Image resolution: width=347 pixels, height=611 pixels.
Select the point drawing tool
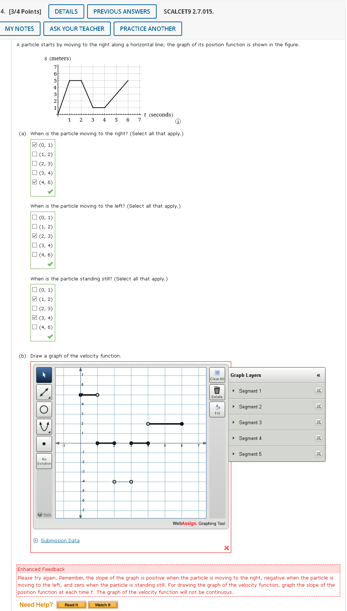click(x=44, y=444)
